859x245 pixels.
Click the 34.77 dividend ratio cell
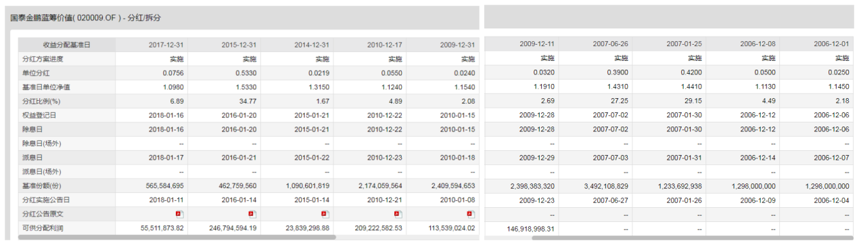point(248,102)
